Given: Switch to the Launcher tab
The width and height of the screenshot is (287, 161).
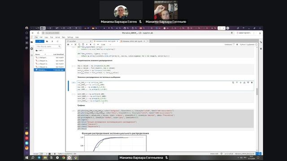Looking at the screenshot, I should [x=79, y=41].
